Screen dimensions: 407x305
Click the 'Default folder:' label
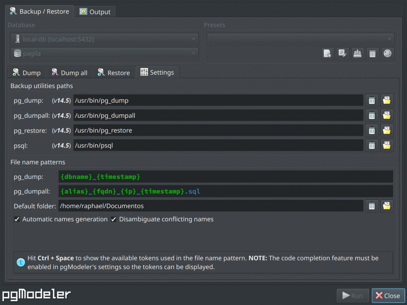(35, 206)
